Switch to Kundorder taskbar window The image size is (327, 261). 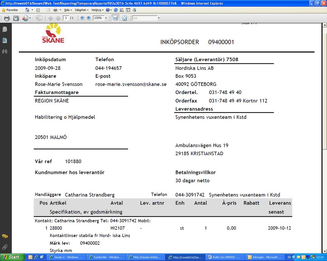click(x=105, y=257)
